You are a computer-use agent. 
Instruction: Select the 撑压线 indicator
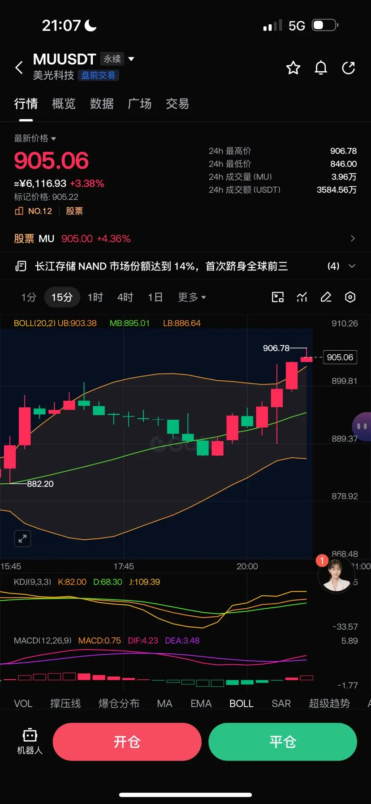(x=65, y=704)
